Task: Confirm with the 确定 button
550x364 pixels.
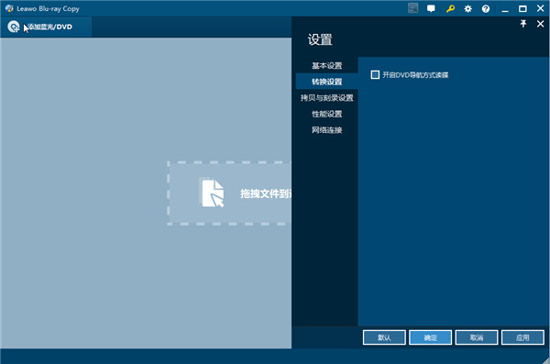Action: coord(430,337)
